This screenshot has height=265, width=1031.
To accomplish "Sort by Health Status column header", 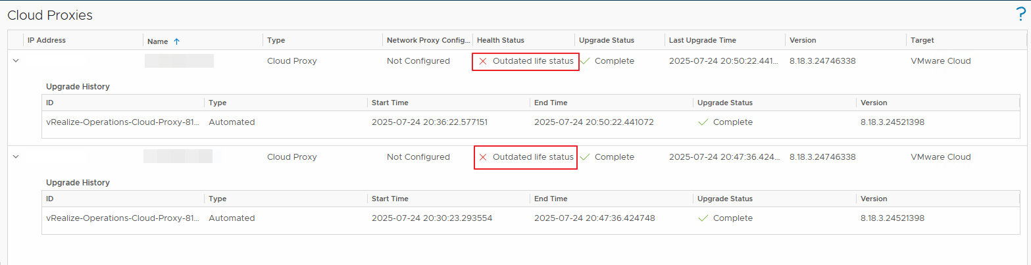I will coord(500,40).
